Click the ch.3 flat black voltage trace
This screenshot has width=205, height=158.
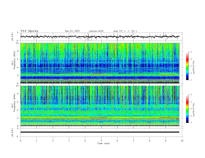pyautogui.click(x=100, y=132)
